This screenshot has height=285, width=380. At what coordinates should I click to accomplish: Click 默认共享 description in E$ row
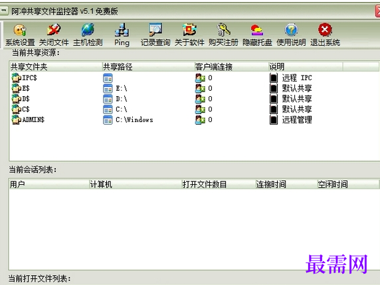pos(297,88)
